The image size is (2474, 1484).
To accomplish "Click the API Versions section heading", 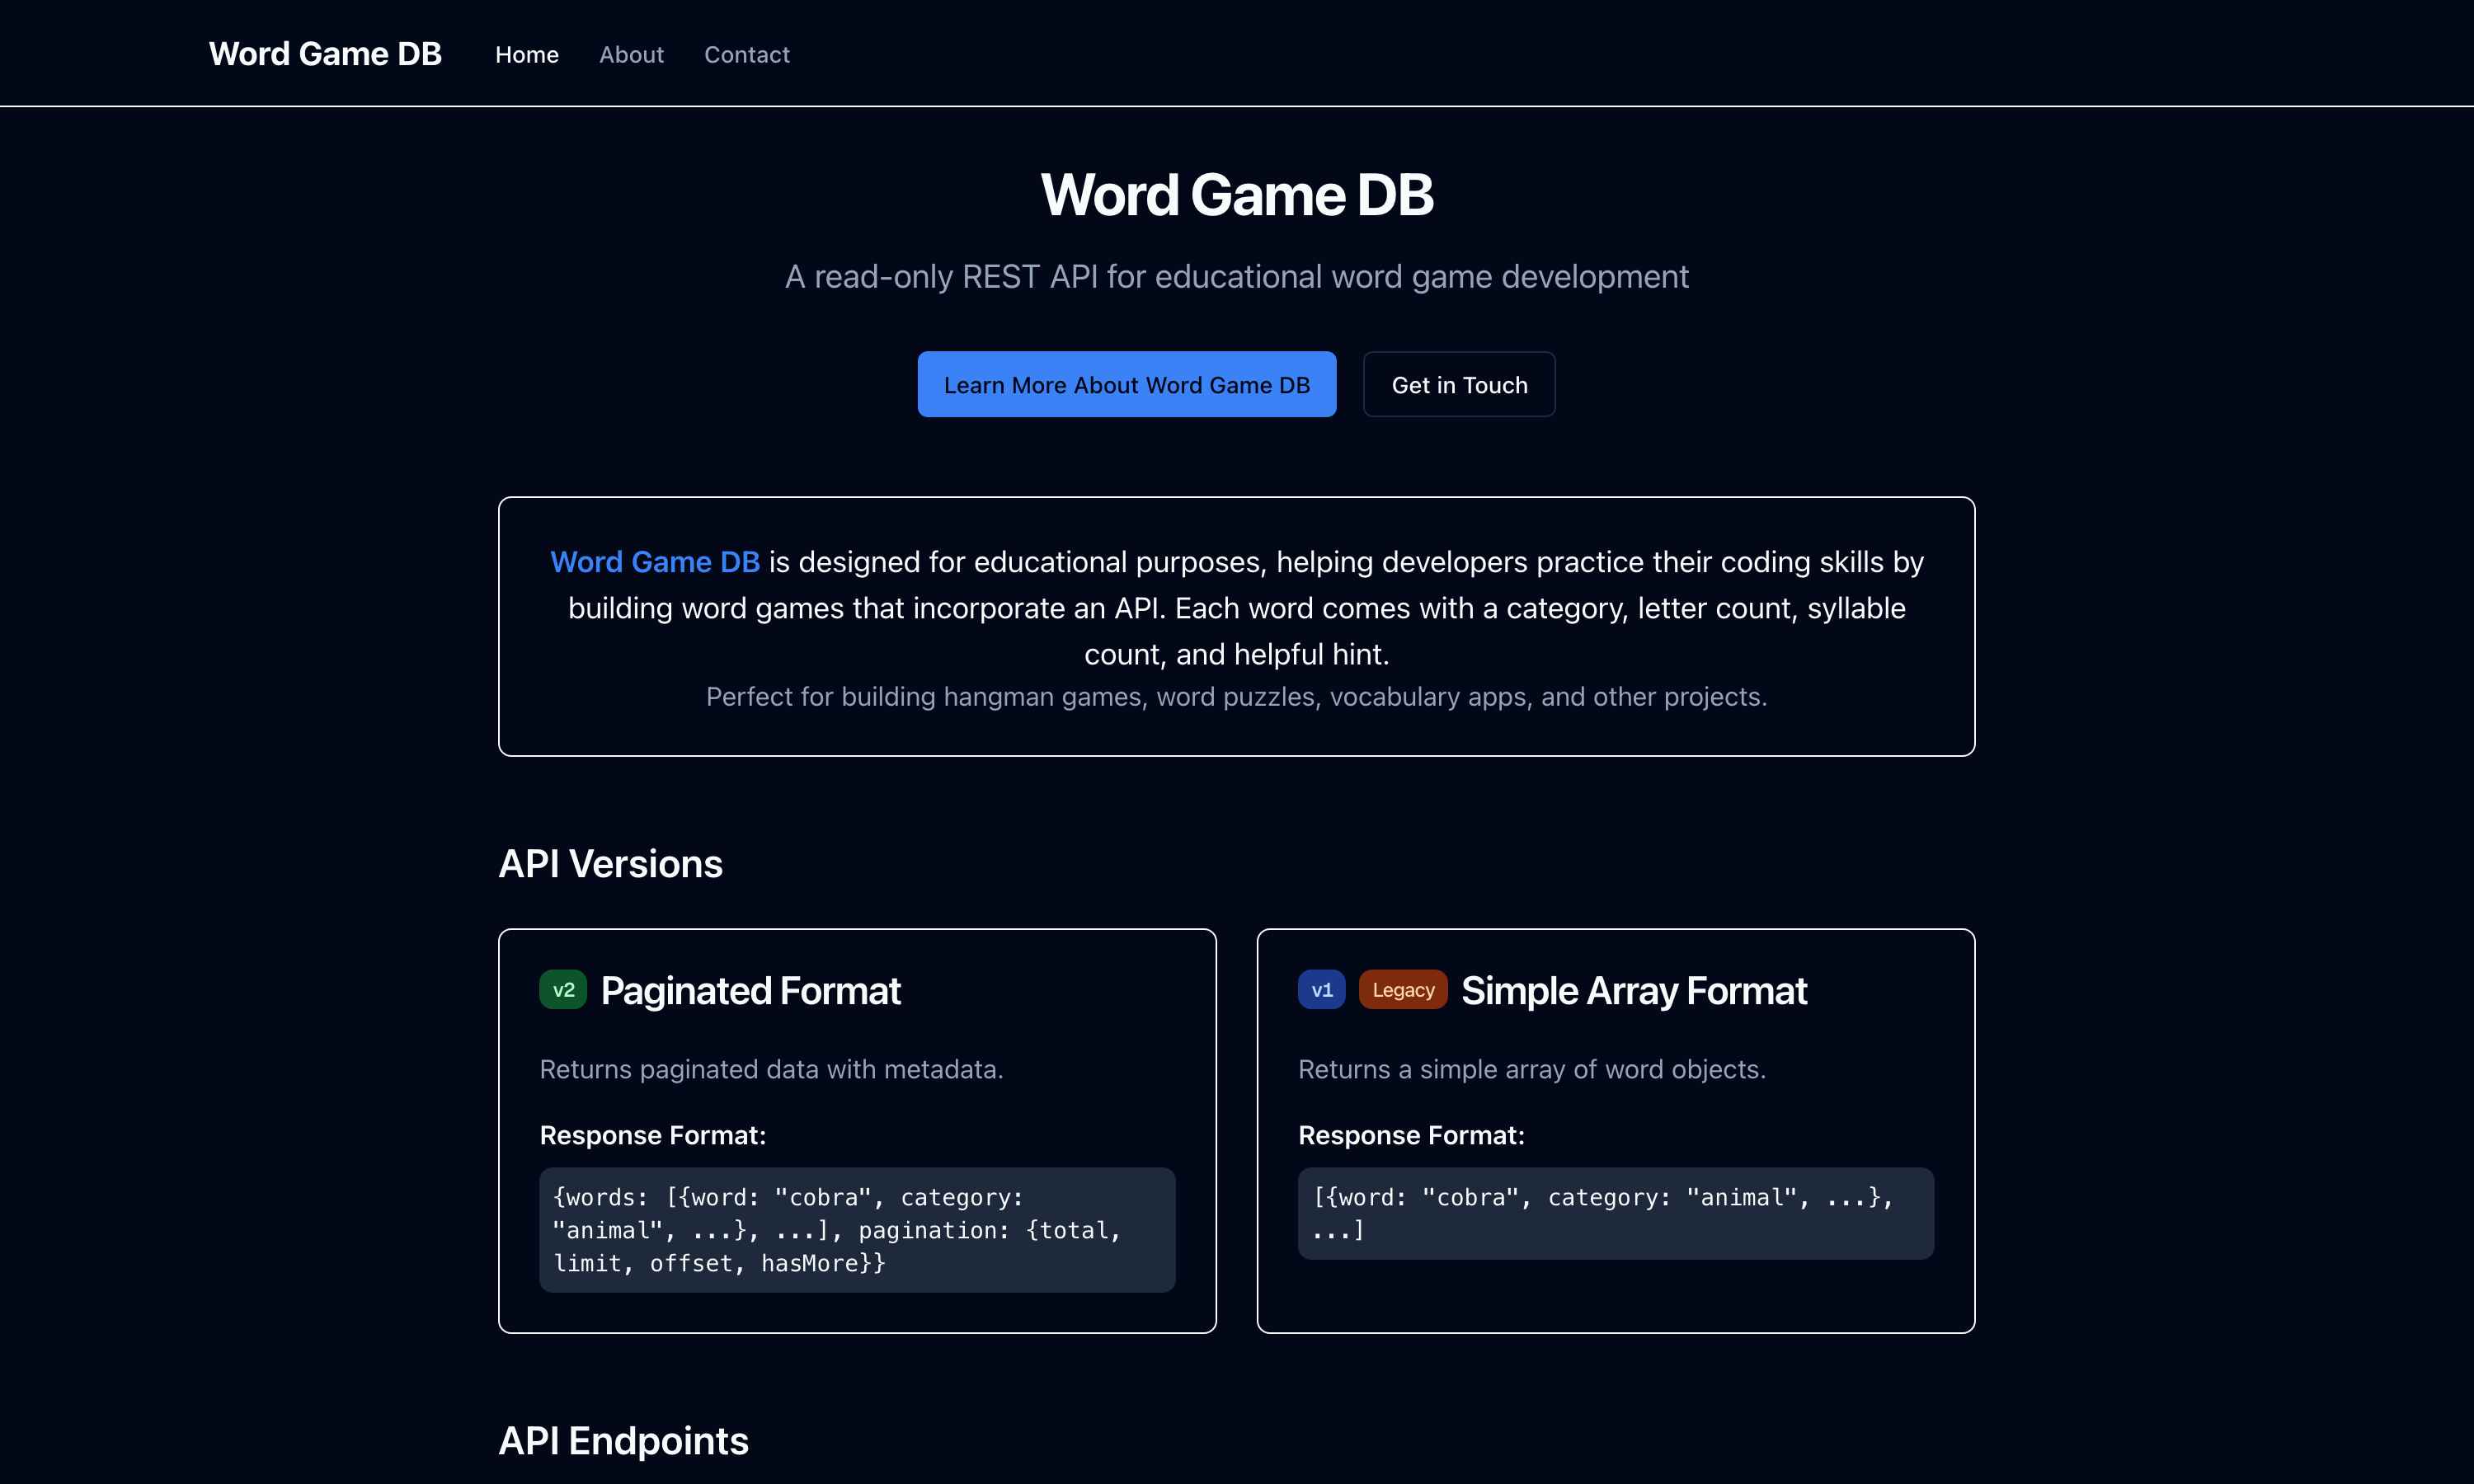I will pyautogui.click(x=610, y=864).
